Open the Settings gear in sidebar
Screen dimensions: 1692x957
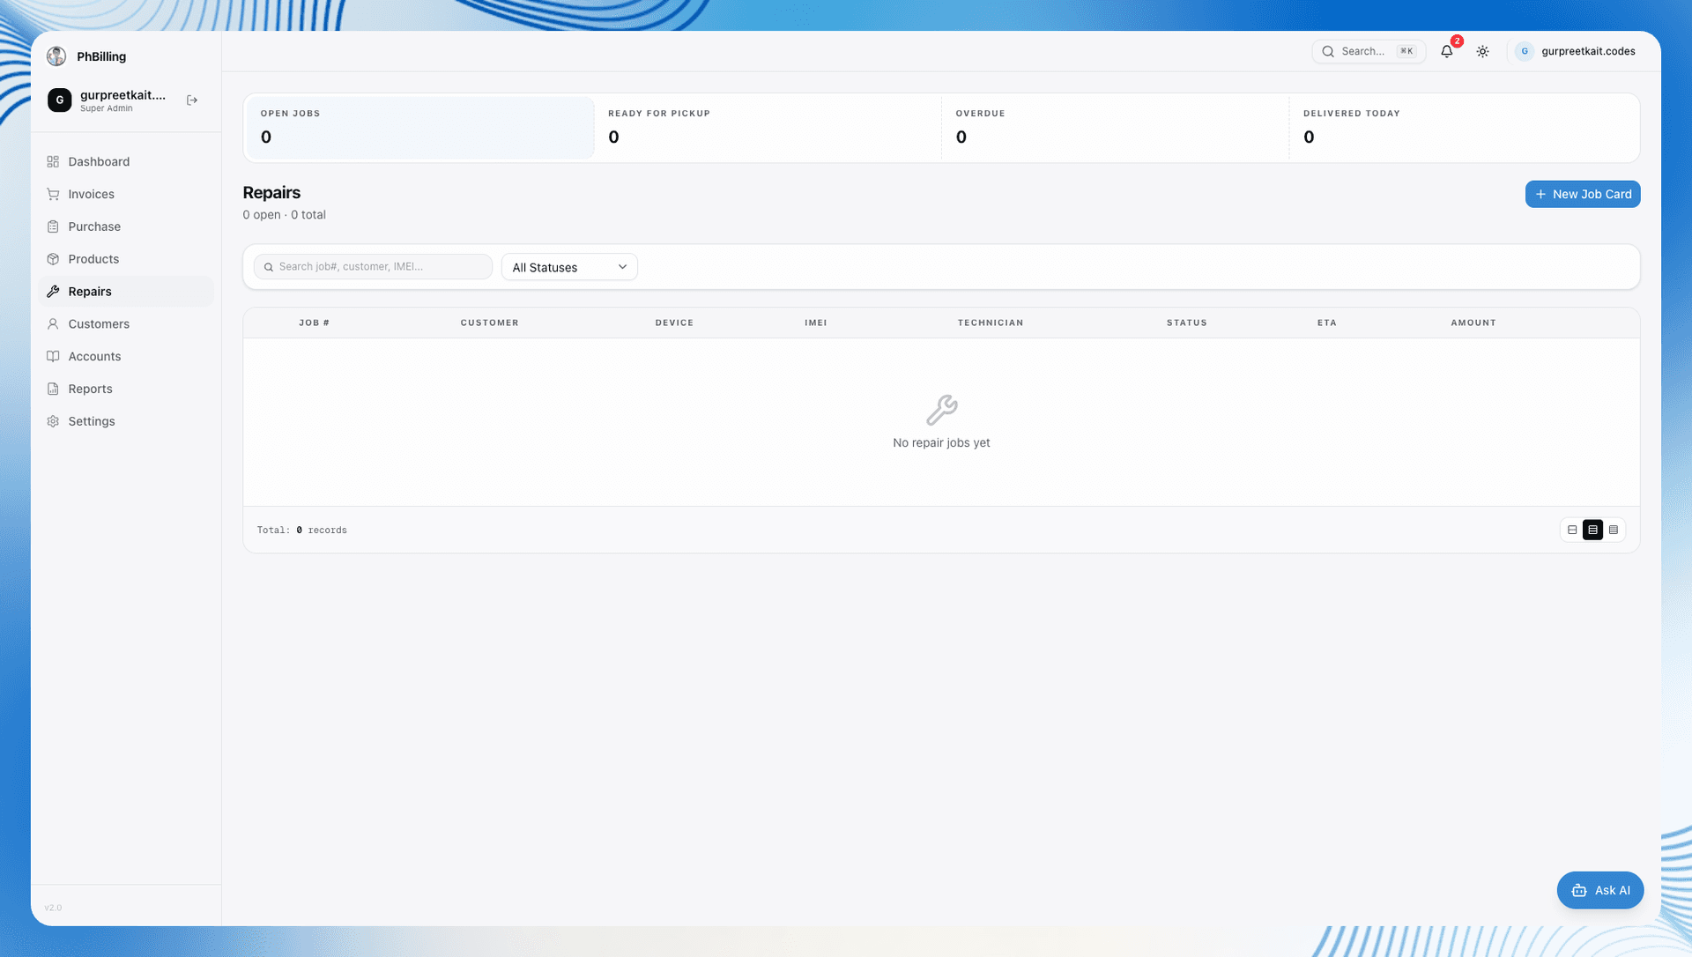[x=53, y=421]
